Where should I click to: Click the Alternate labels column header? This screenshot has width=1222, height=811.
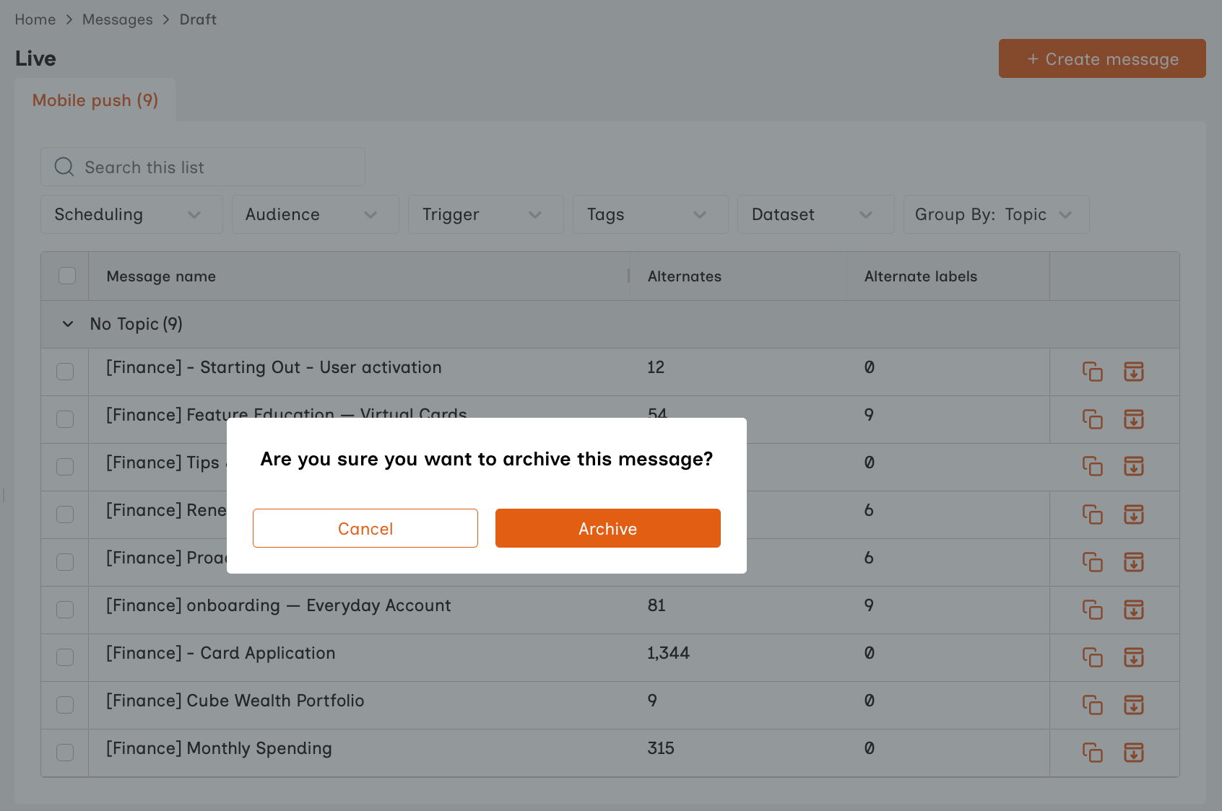pos(921,276)
